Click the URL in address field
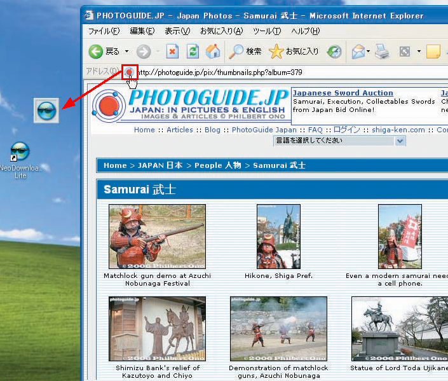This screenshot has height=381, width=448. pos(220,73)
